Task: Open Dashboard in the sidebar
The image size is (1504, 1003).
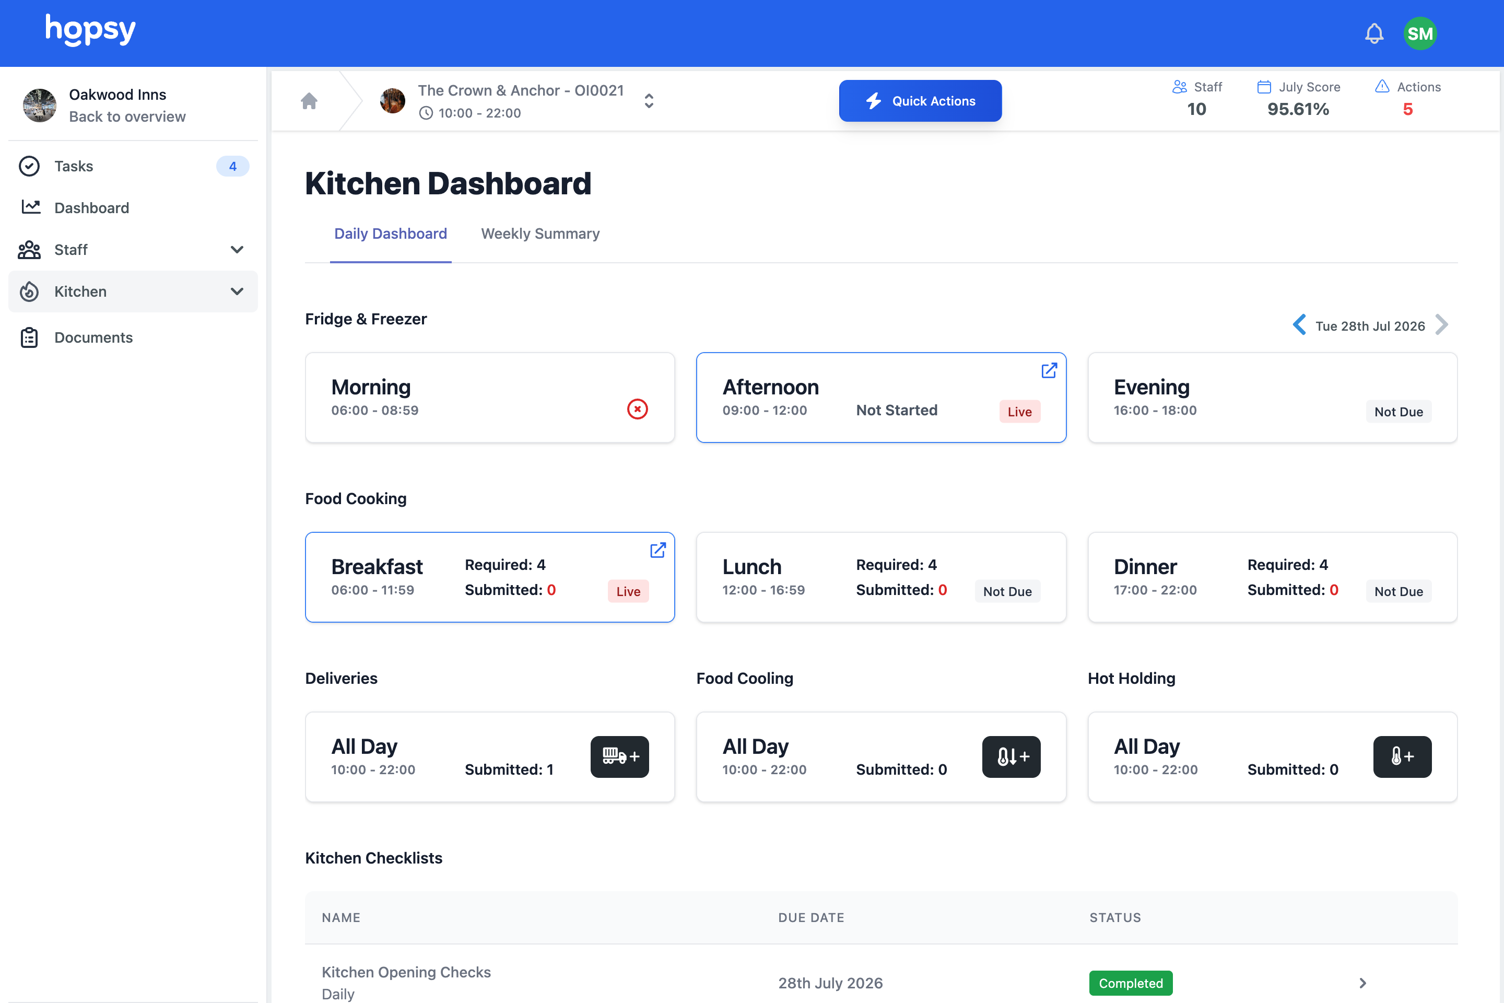Action: tap(133, 208)
